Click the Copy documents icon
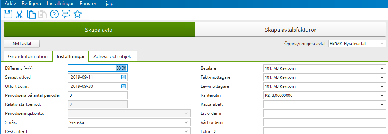Viewport: 388px width, 134px height. (31, 14)
